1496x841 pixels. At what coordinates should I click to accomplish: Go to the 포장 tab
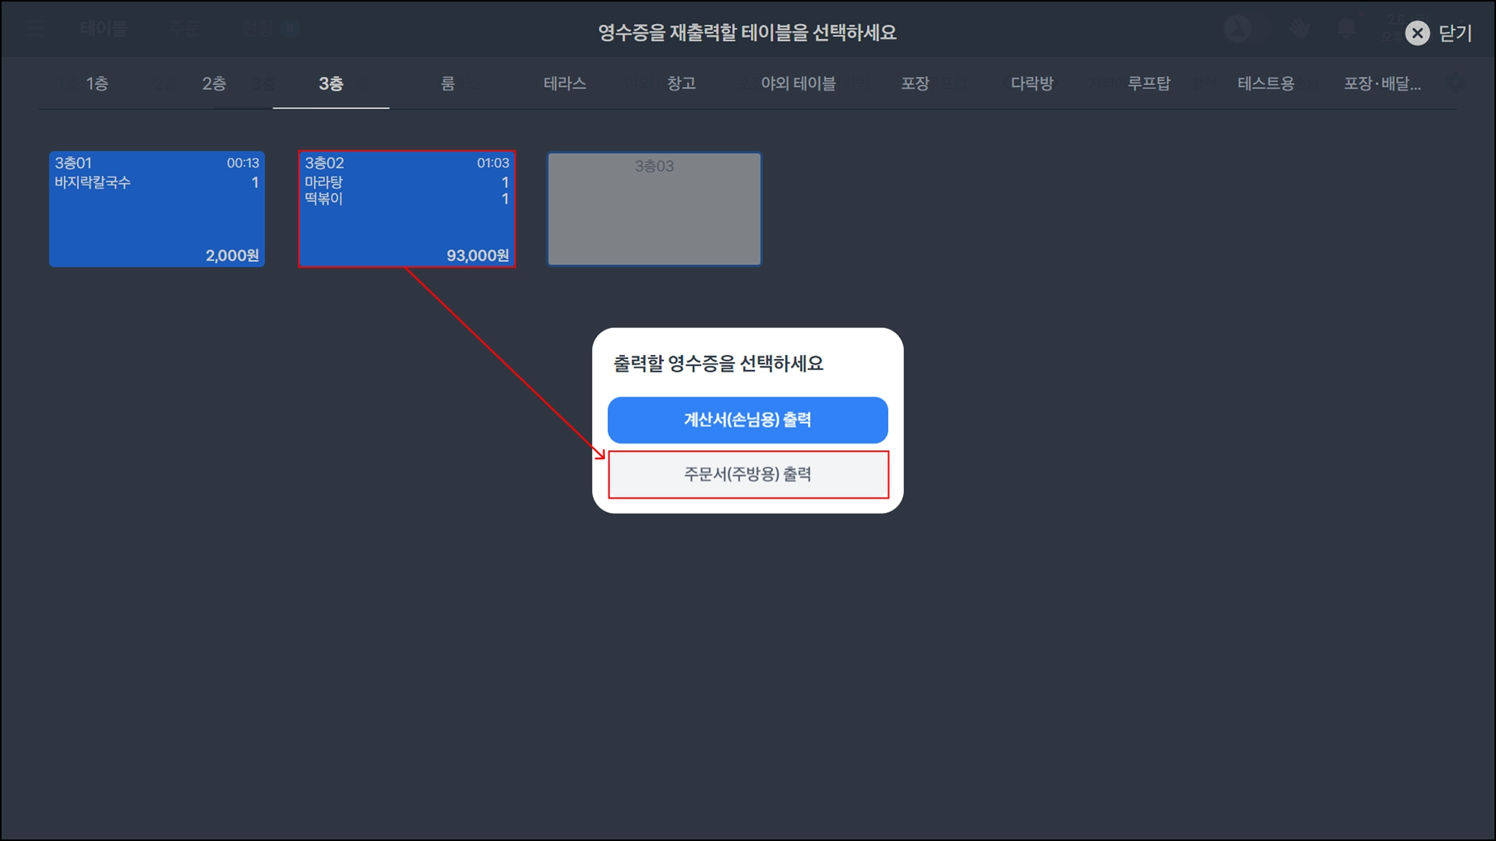[x=915, y=83]
